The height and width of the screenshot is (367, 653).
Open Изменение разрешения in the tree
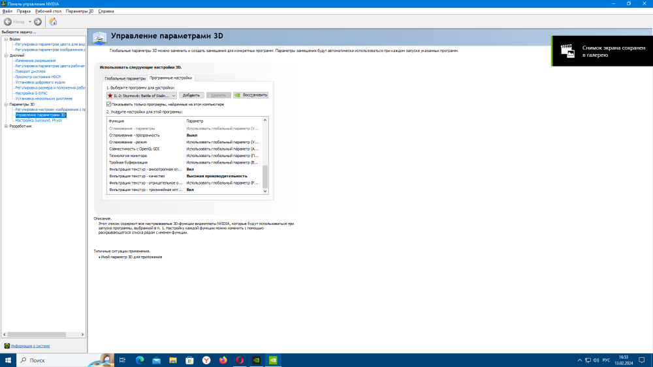[x=35, y=61]
